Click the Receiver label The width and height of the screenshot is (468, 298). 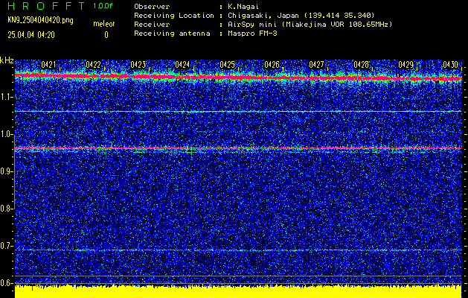tap(152, 25)
